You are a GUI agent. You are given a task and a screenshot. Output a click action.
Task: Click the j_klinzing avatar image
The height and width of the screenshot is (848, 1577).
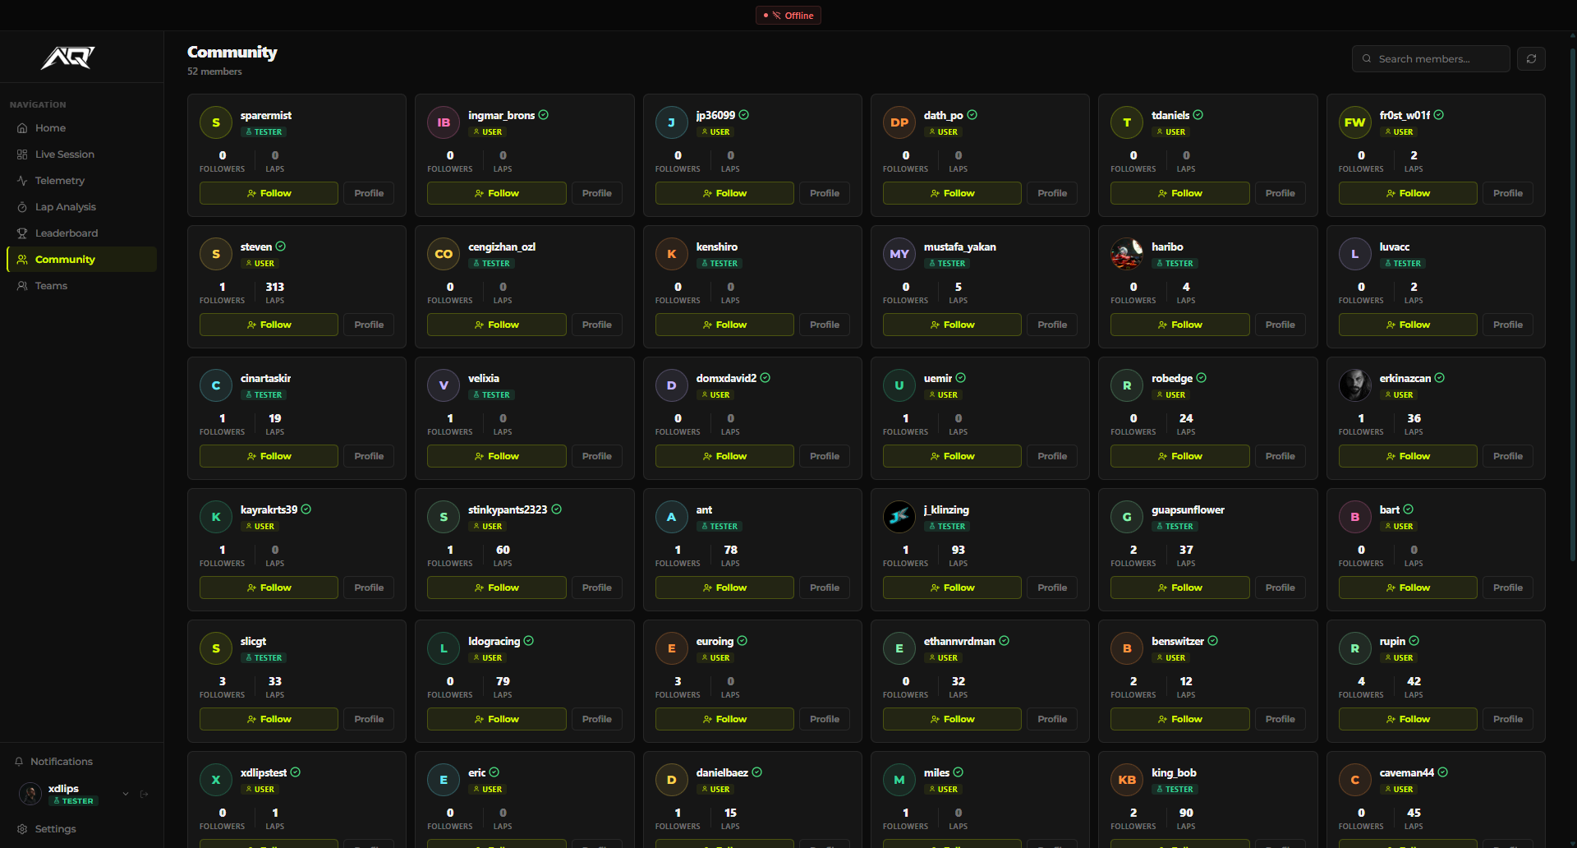tap(899, 517)
